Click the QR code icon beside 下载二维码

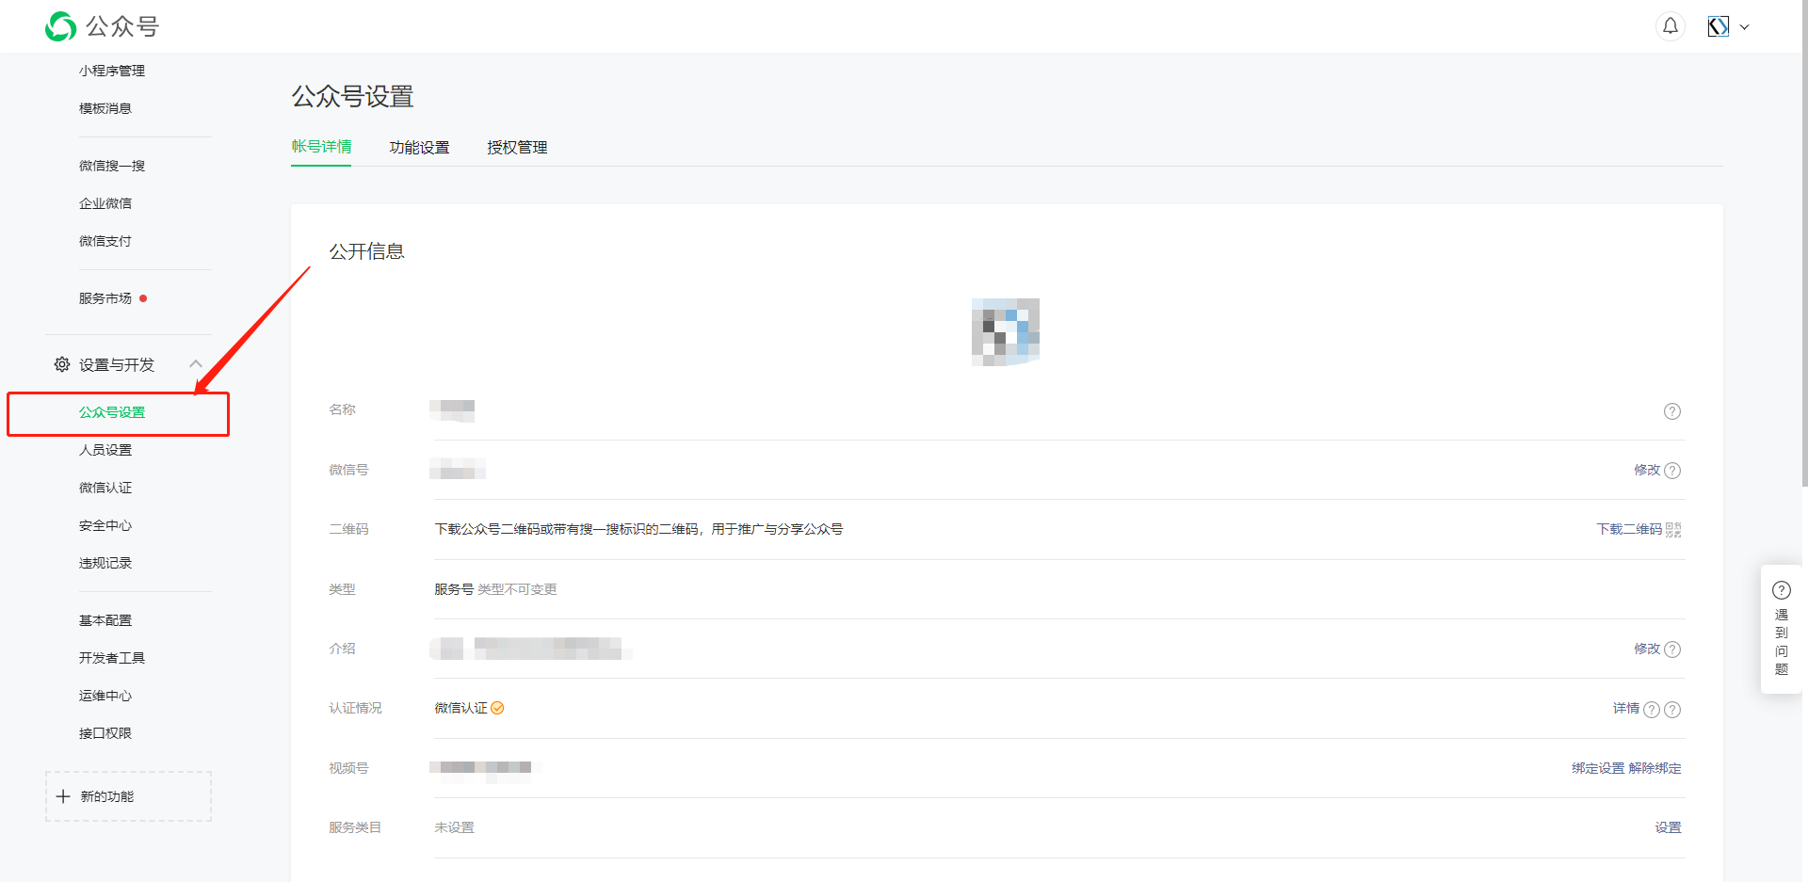(x=1673, y=530)
